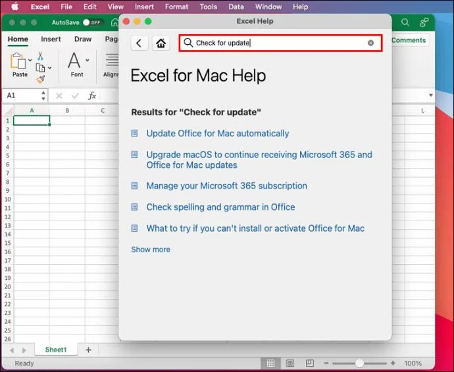454x372 pixels.
Task: Click the next sheet arrow
Action: [x=24, y=350]
